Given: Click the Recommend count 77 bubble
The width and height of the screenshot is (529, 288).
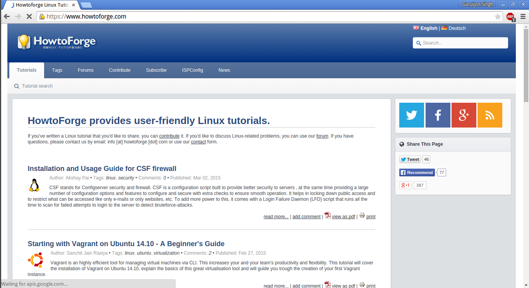Looking at the screenshot, I should point(441,172).
